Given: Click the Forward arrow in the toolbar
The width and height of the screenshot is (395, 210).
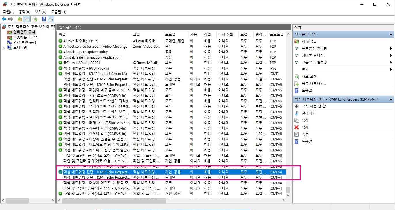Looking at the screenshot, I should (x=11, y=19).
